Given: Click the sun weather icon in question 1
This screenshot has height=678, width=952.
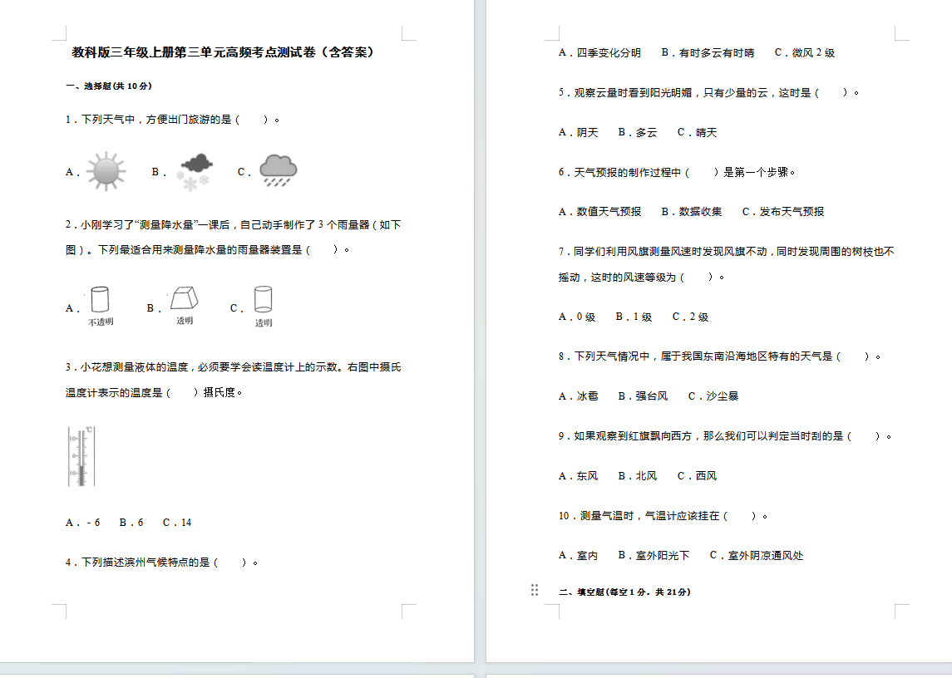Looking at the screenshot, I should pyautogui.click(x=106, y=172).
